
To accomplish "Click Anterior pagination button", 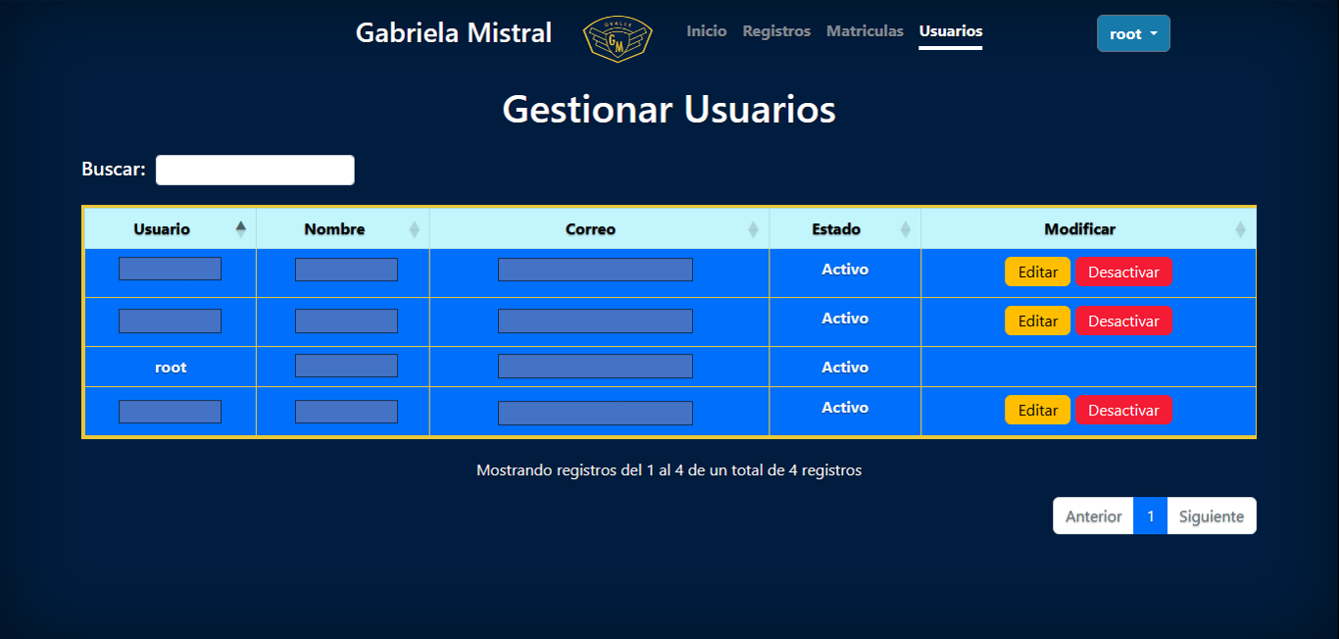I will pyautogui.click(x=1093, y=516).
